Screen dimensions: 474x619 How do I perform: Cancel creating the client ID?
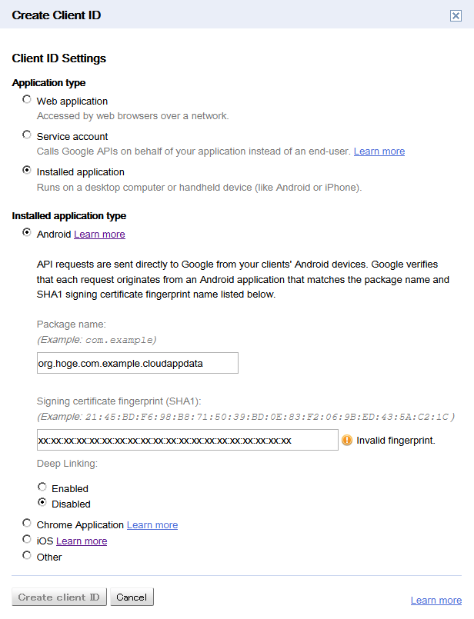(131, 596)
